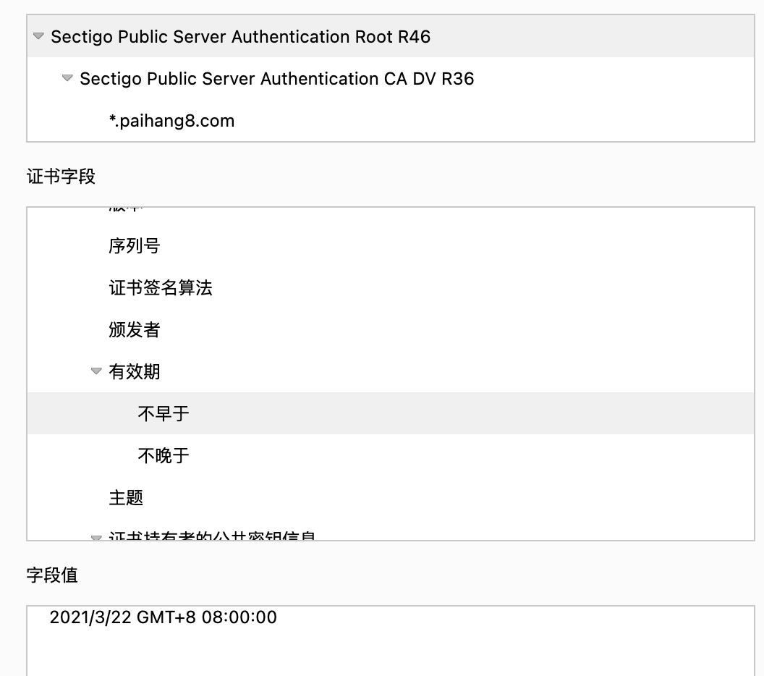The height and width of the screenshot is (676, 764).
Task: Select the 不晚于 field
Action: point(164,456)
